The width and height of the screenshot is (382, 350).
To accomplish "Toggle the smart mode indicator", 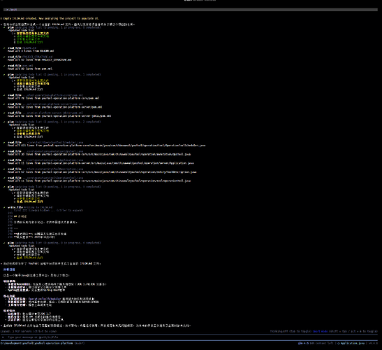I will [x=320, y=331].
